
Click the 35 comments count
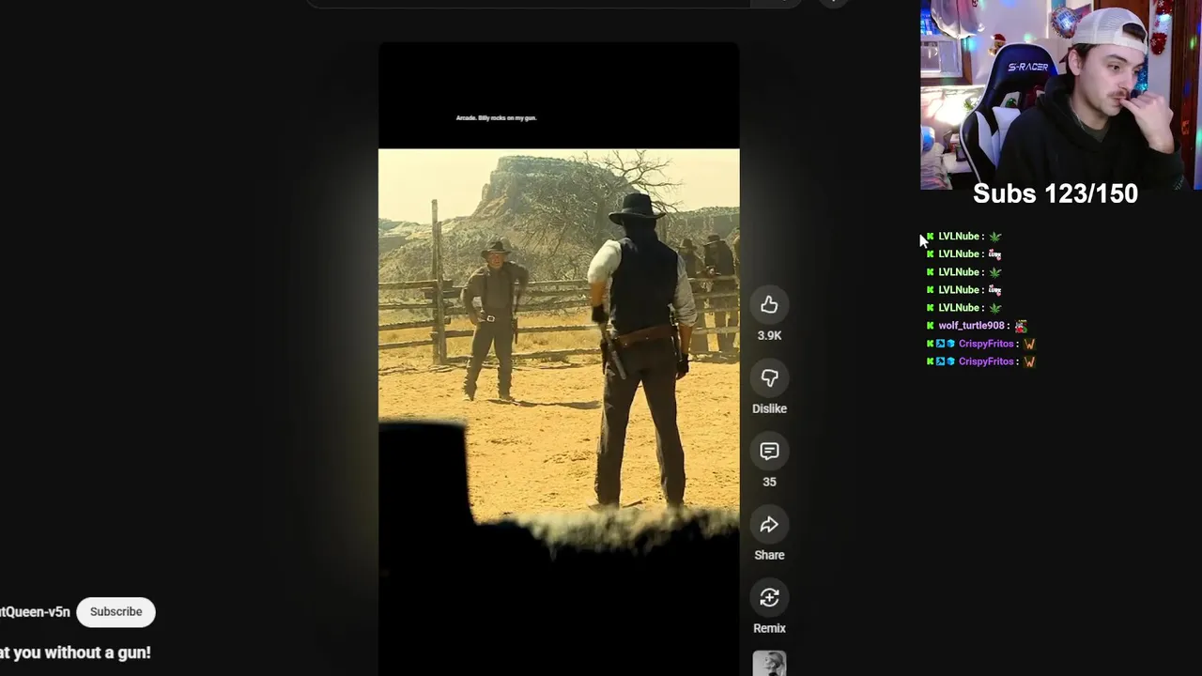tap(769, 482)
